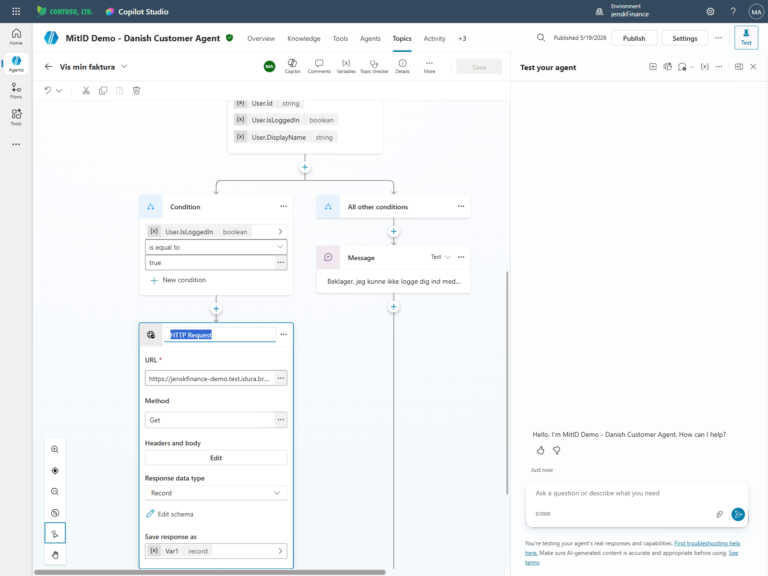Go to Home in the sidebar
Image resolution: width=768 pixels, height=576 pixels.
(x=16, y=36)
